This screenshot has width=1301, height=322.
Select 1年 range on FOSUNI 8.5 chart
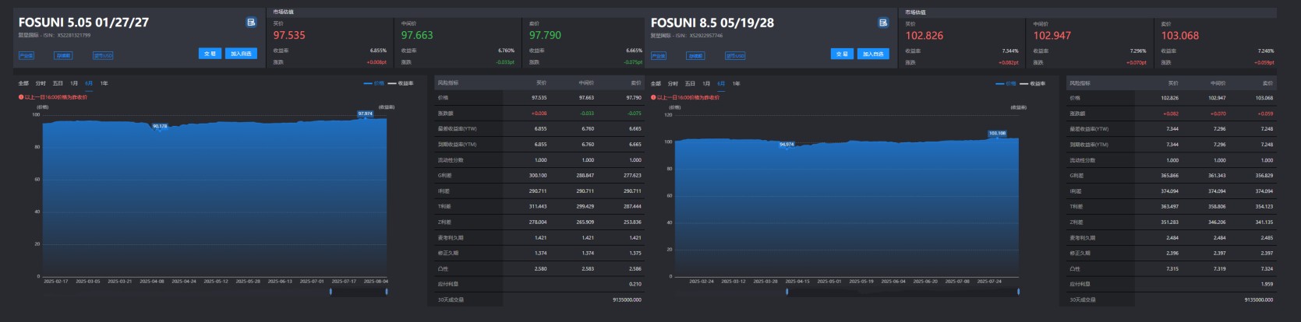tap(736, 83)
